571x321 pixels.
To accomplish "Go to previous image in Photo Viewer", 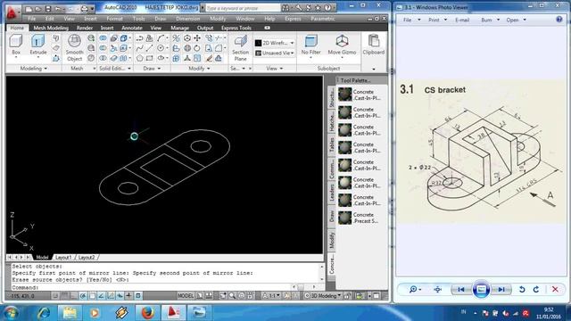I will click(x=461, y=289).
